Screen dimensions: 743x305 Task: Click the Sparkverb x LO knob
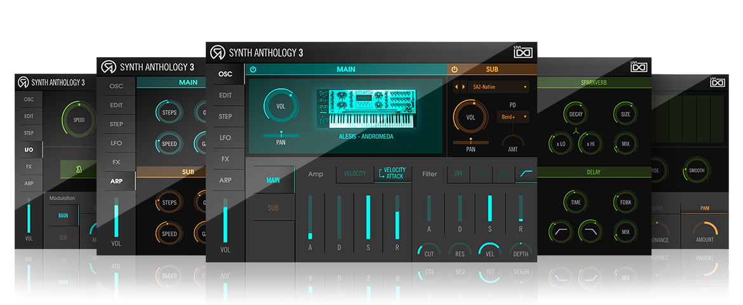point(561,144)
